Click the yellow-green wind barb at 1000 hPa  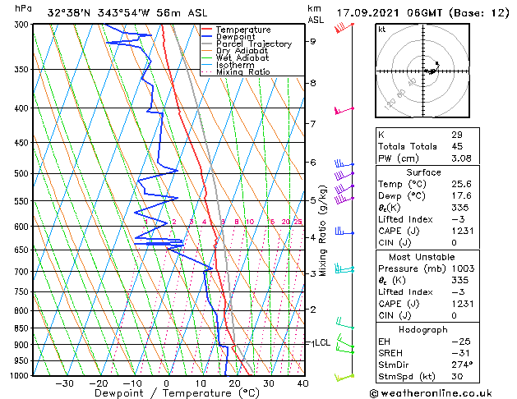point(344,378)
